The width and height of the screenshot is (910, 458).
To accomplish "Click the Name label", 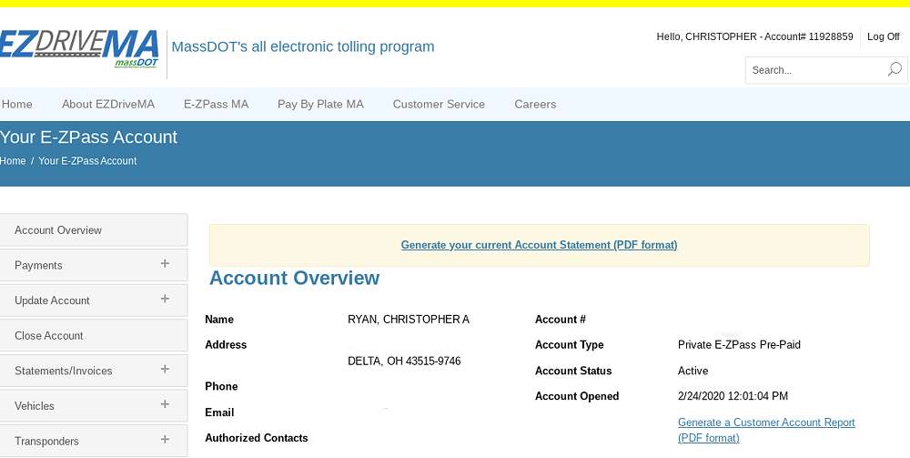I will [219, 320].
